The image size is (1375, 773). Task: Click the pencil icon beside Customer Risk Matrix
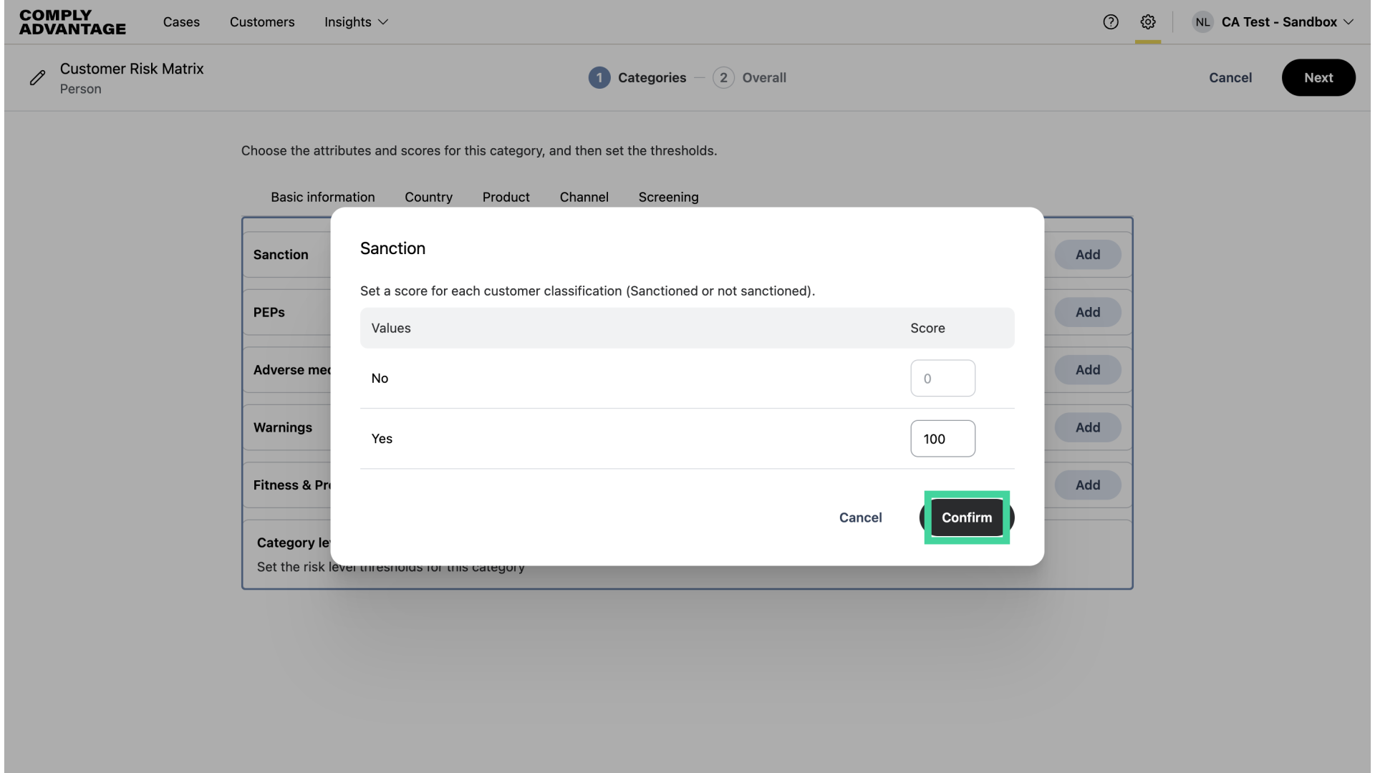38,77
